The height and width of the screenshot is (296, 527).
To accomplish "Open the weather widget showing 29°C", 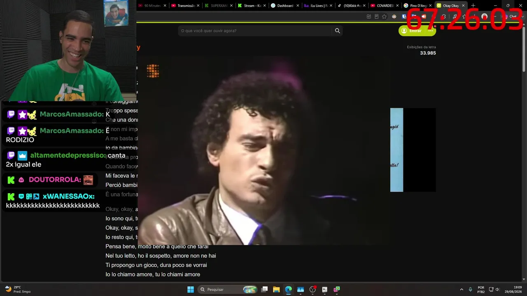I will click(18, 289).
